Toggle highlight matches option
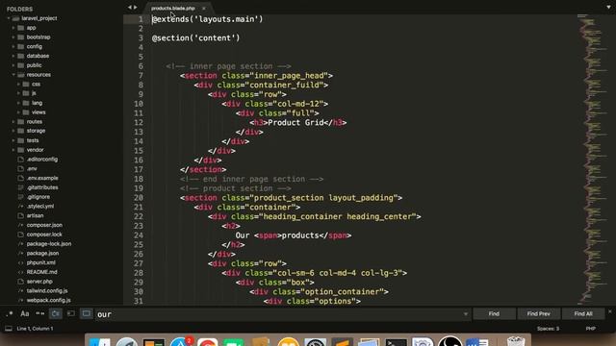This screenshot has height=346, width=616. (86, 314)
